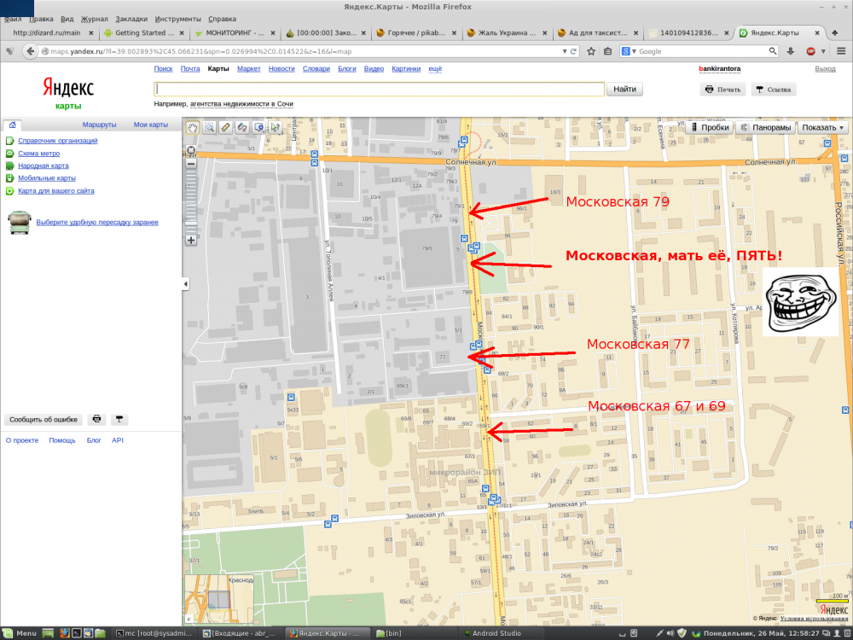Screen dimensions: 853x640
Task: Pick the ruler distance measurement tool
Action: point(225,128)
